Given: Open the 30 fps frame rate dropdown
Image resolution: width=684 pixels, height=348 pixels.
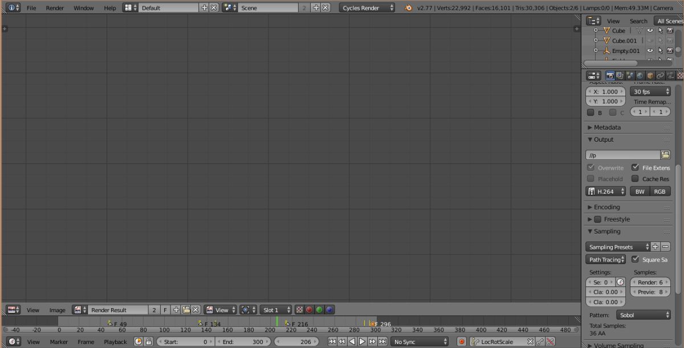Looking at the screenshot, I should click(650, 91).
